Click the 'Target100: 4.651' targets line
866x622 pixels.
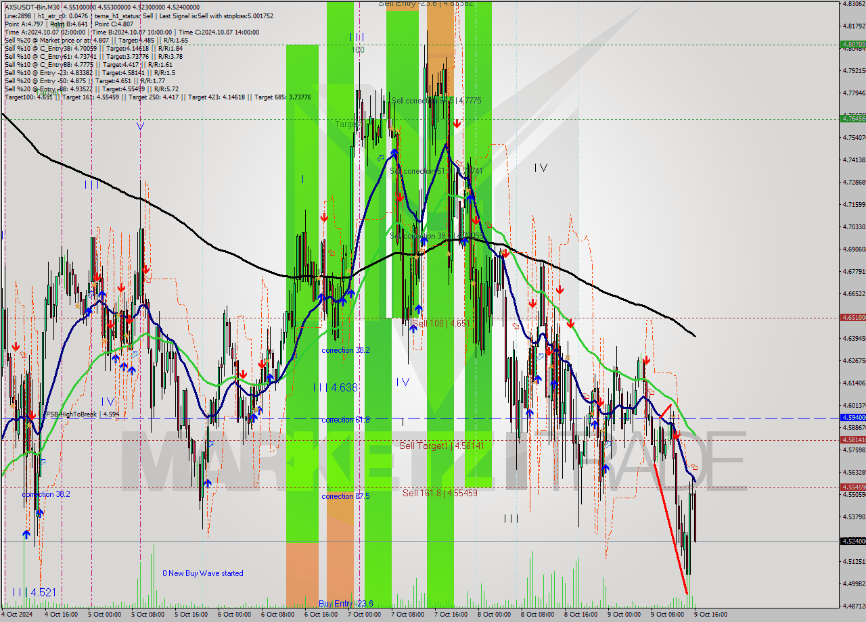pos(158,97)
